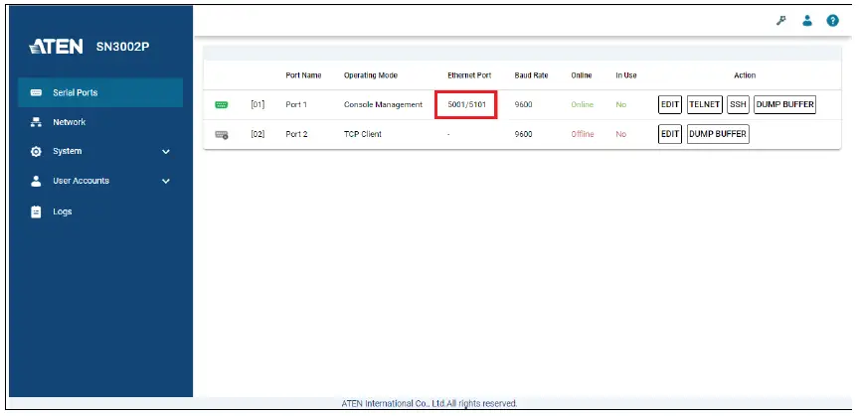Click the System gear icon in the sidebar
The width and height of the screenshot is (859, 416).
pos(36,152)
